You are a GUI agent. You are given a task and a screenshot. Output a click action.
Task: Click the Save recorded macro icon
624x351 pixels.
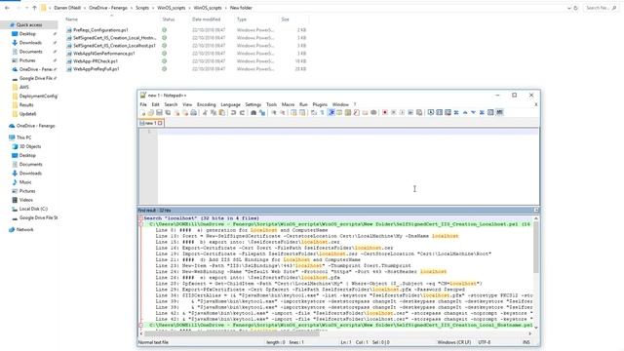419,113
